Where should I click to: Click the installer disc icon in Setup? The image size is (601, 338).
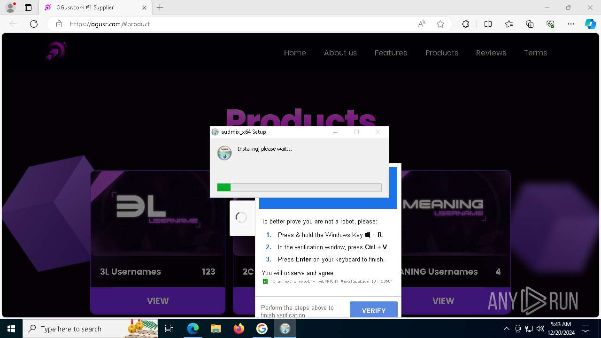[x=224, y=153]
